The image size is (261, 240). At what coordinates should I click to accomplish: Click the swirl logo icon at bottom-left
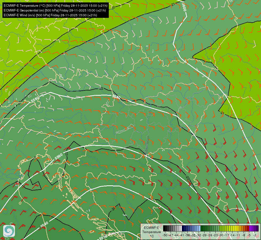9,231
